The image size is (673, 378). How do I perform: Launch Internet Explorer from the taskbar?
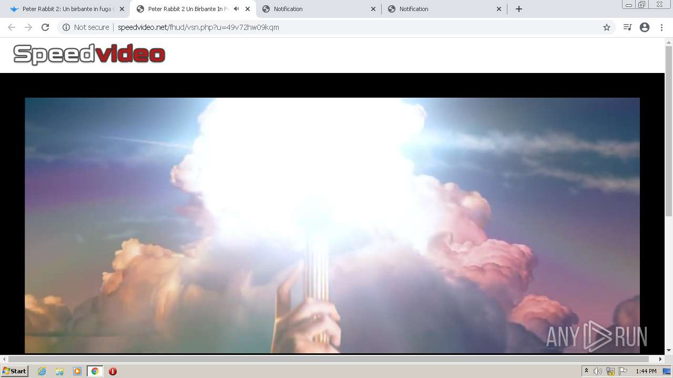point(42,371)
